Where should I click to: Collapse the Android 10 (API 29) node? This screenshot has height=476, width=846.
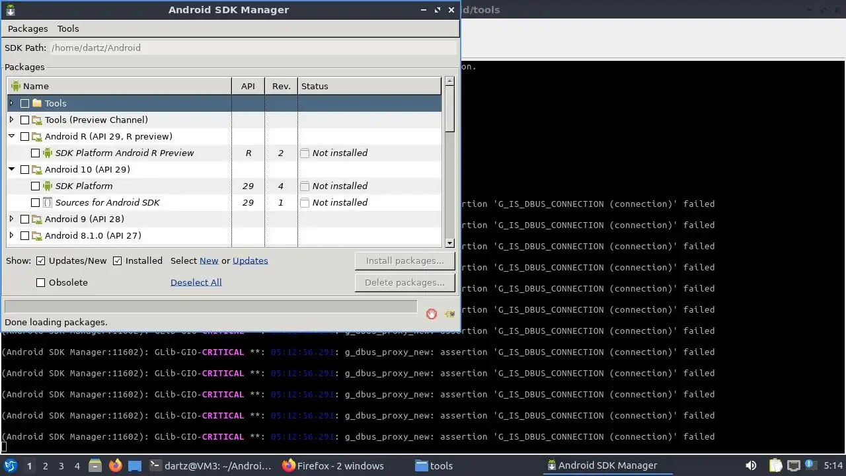point(11,169)
